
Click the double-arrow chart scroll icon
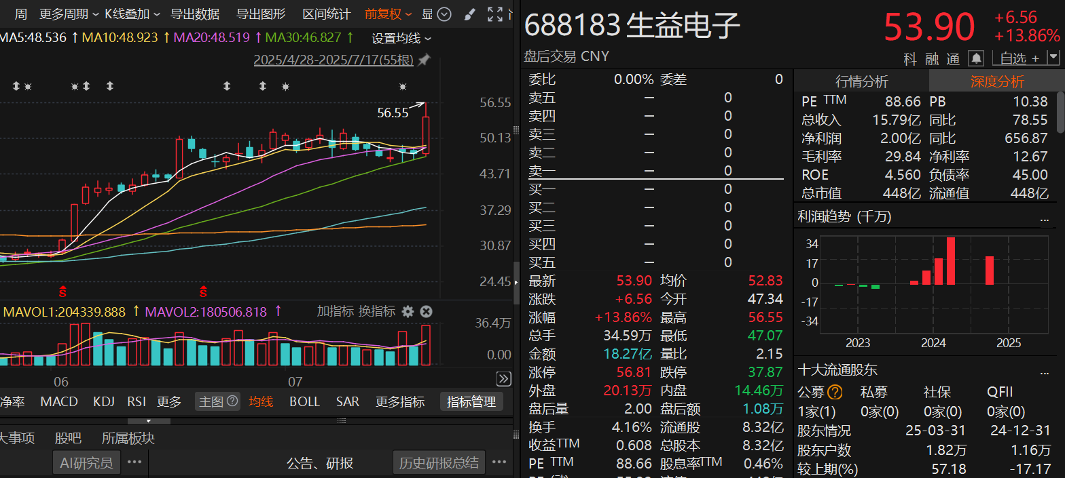[x=503, y=378]
